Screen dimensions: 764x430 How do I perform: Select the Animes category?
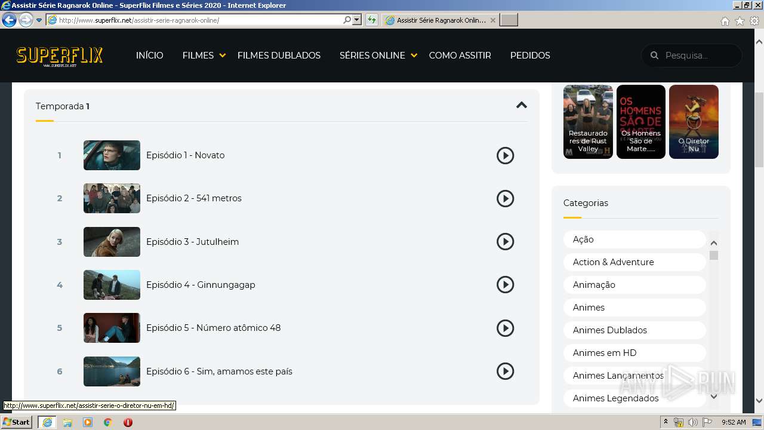click(x=634, y=308)
